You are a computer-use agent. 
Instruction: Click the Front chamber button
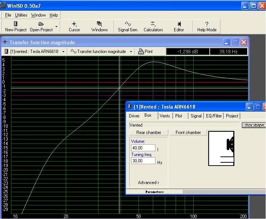pos(188,133)
